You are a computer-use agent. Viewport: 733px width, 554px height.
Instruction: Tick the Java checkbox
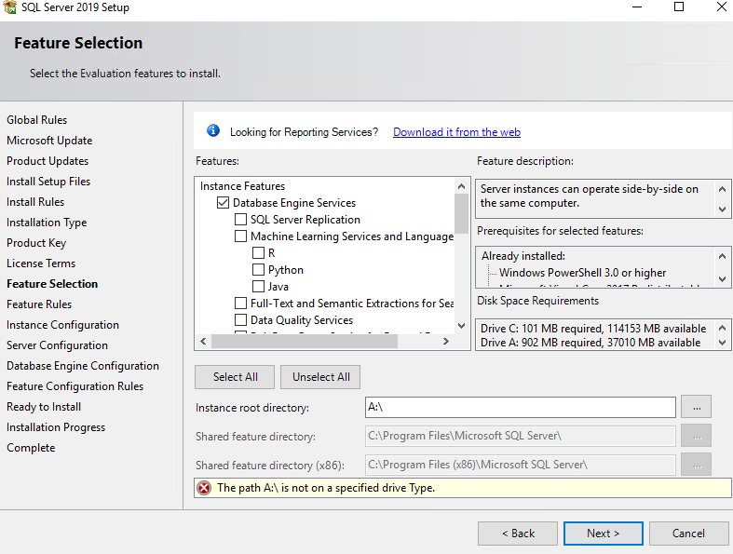click(258, 286)
